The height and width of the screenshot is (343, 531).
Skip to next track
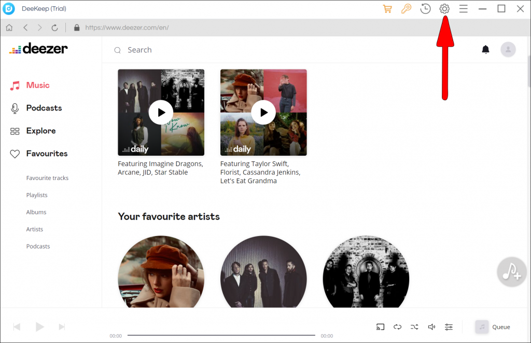click(x=62, y=327)
